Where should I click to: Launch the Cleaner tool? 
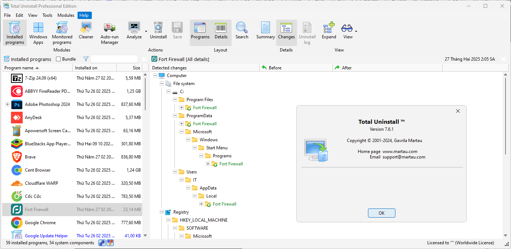(86, 31)
